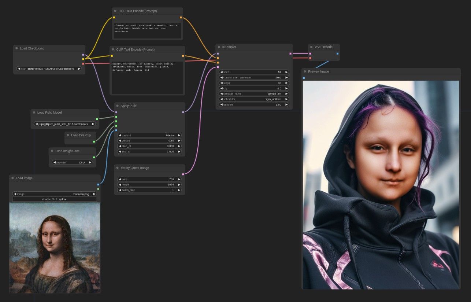
Task: Click the Empty Latent Image pink output socket
Action: (x=183, y=174)
